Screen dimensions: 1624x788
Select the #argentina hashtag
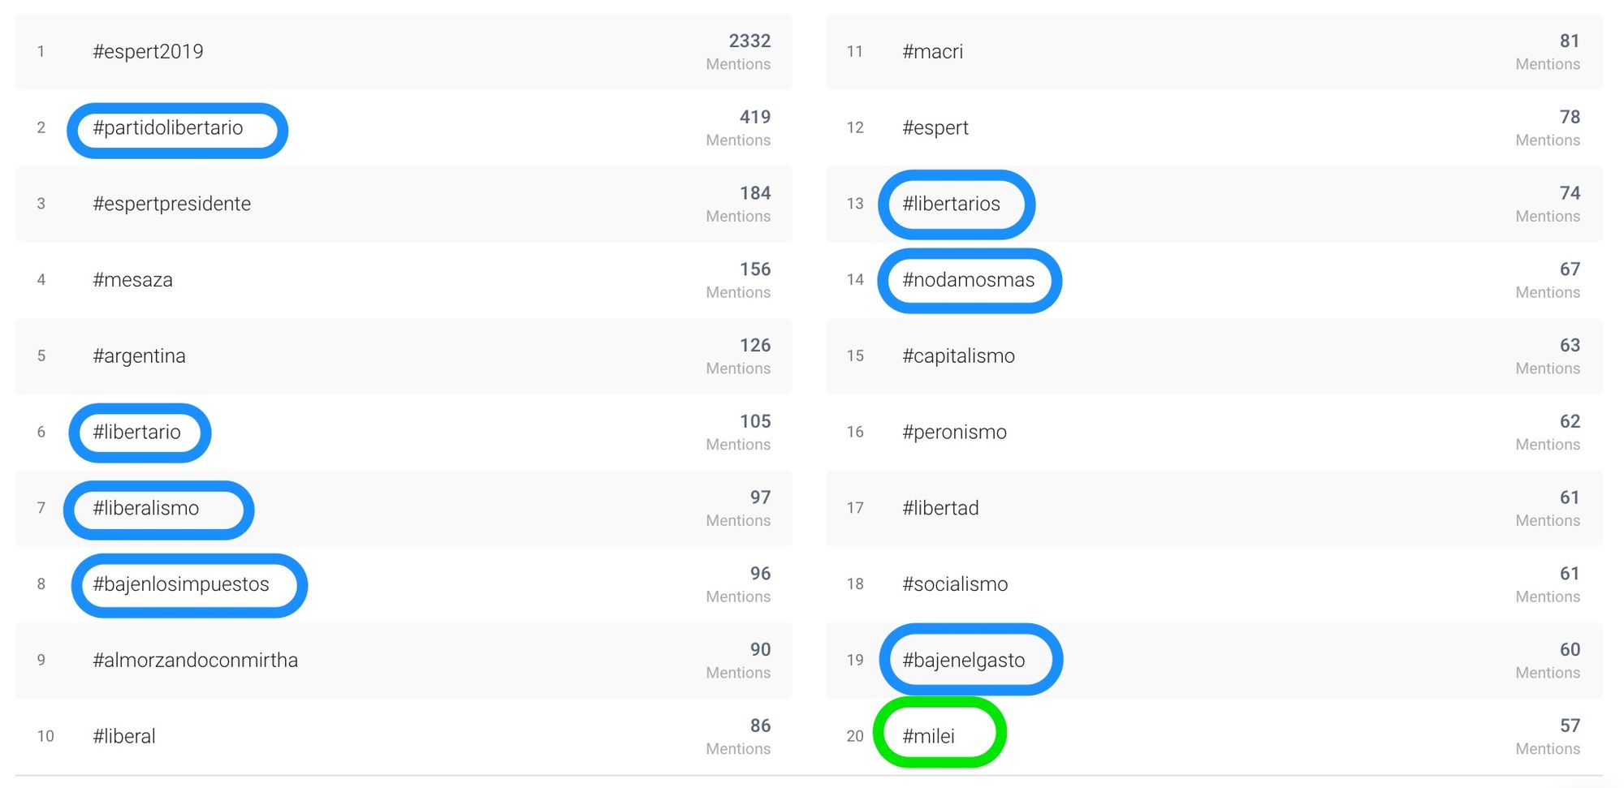coord(139,356)
